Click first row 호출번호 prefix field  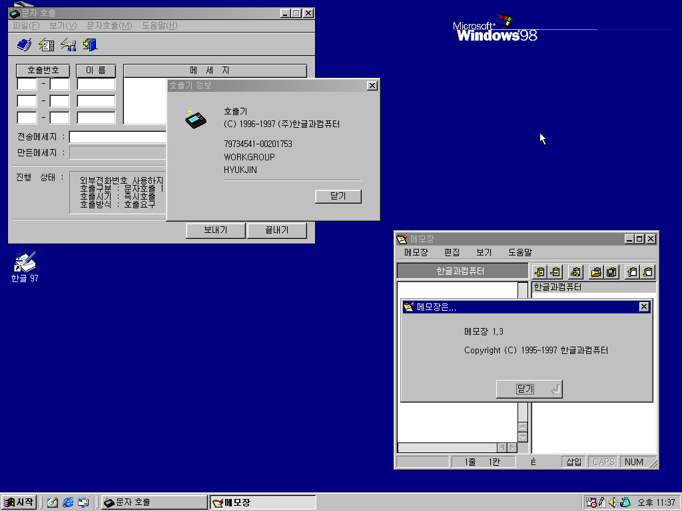click(27, 84)
